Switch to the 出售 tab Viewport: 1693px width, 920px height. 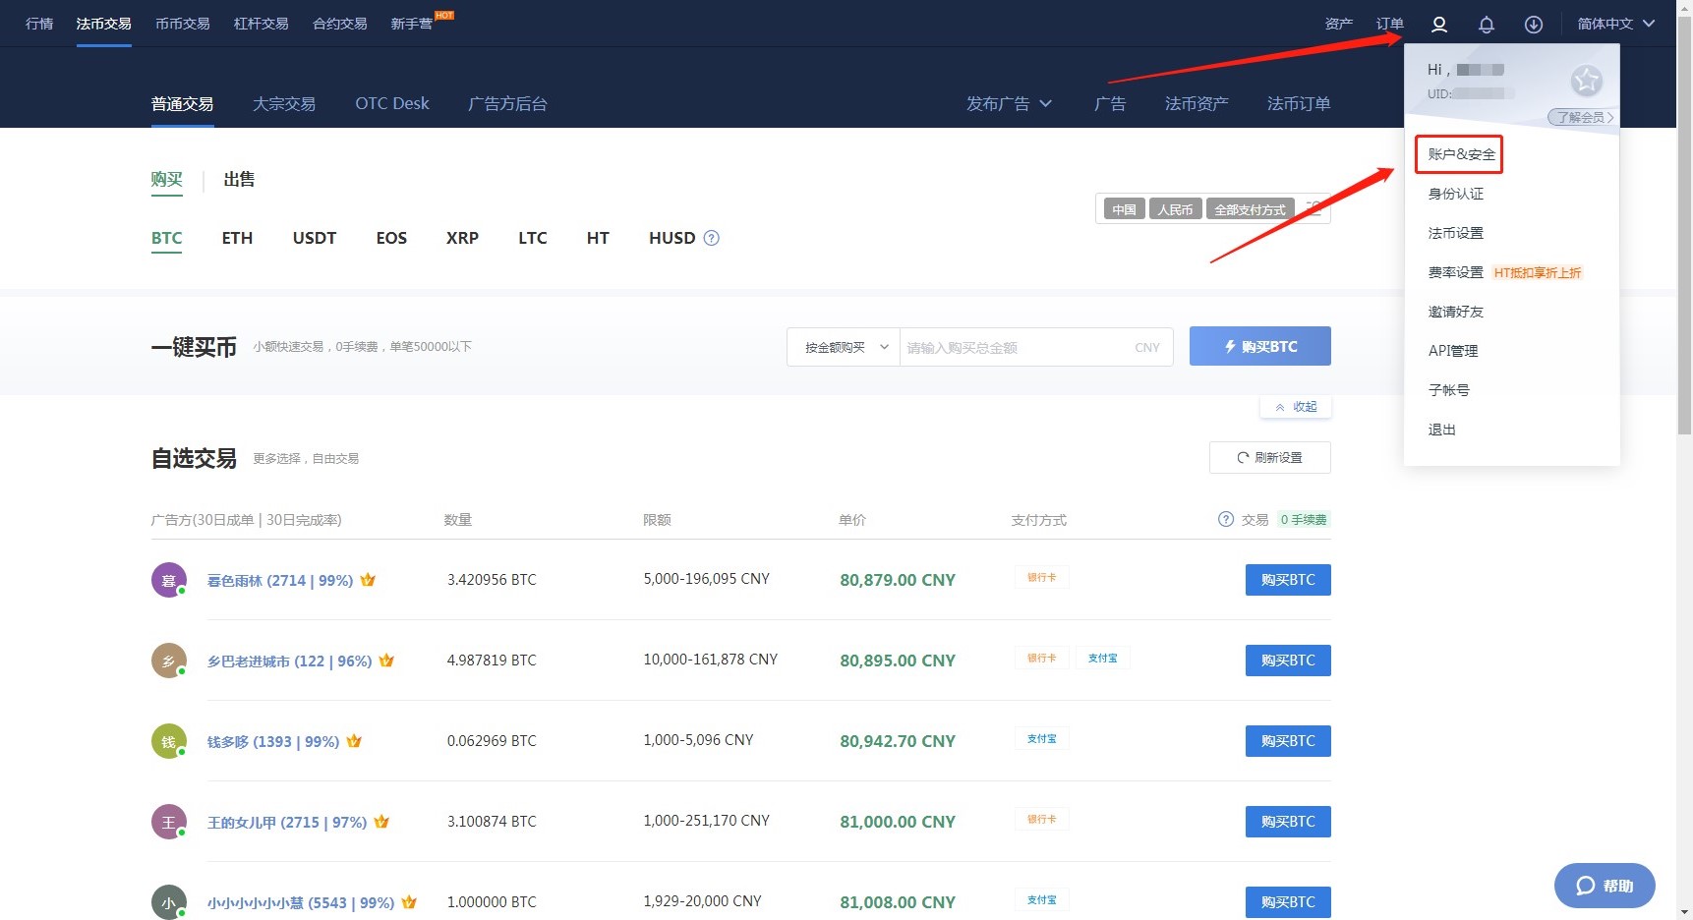(239, 180)
